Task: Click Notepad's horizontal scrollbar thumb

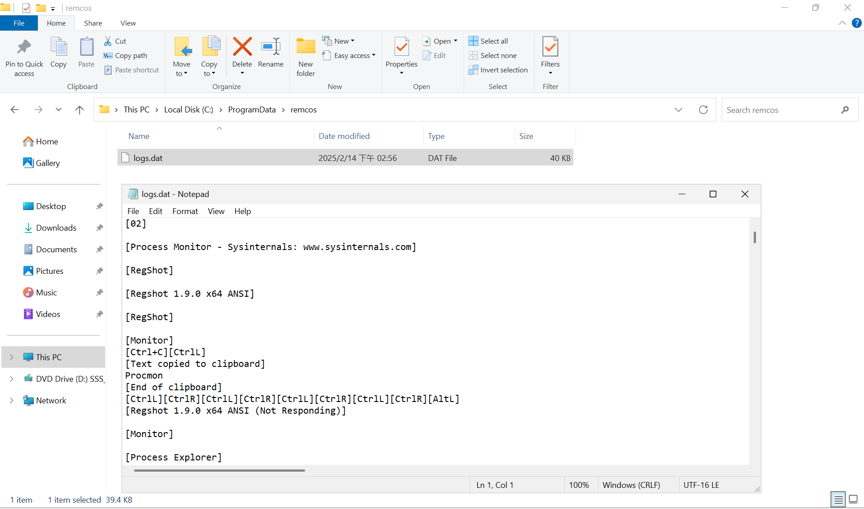Action: click(x=220, y=470)
